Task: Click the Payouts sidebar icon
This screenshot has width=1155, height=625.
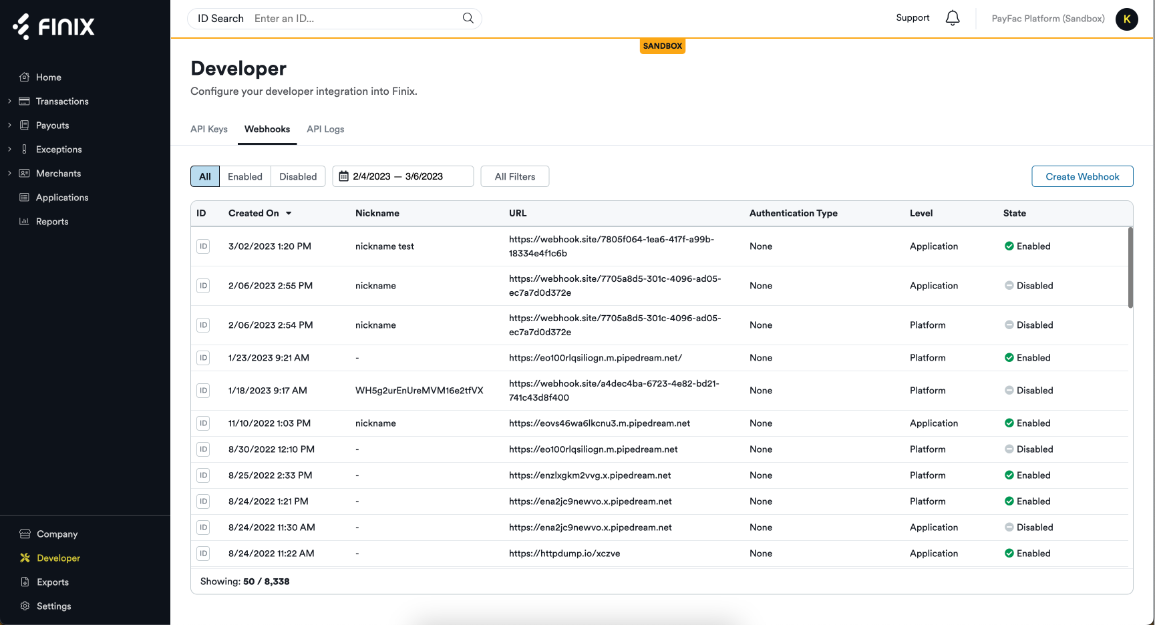Action: (25, 125)
